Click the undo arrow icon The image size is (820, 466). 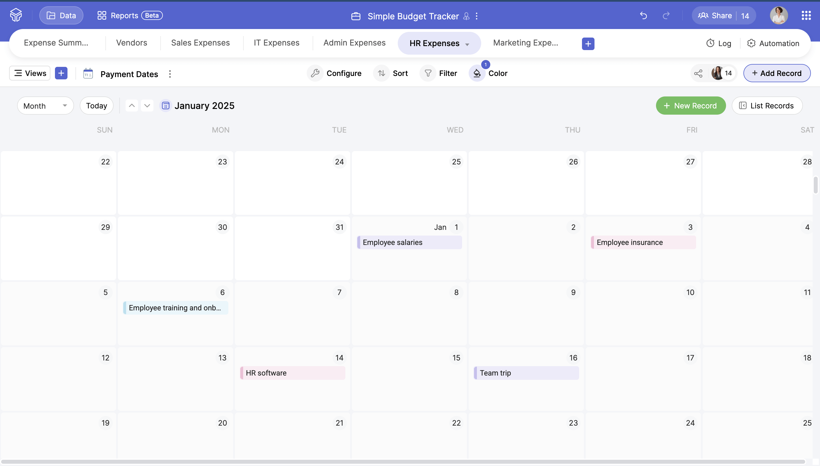[643, 15]
